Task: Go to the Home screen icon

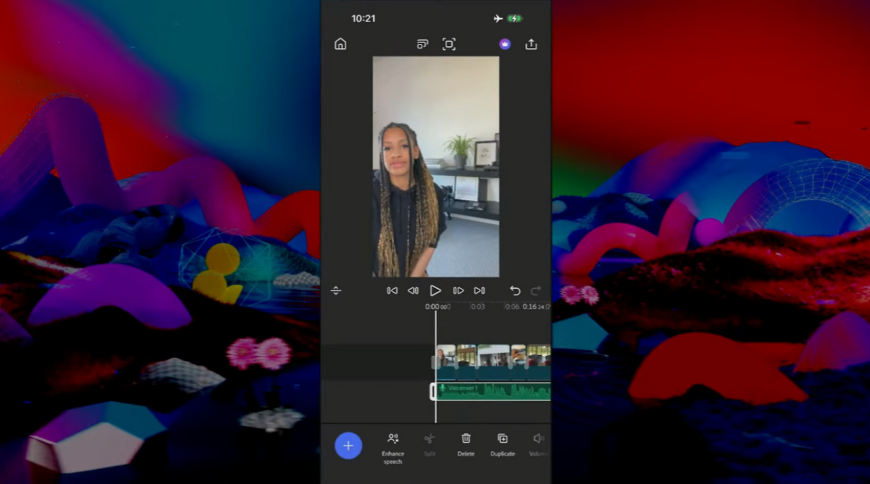Action: coord(341,44)
